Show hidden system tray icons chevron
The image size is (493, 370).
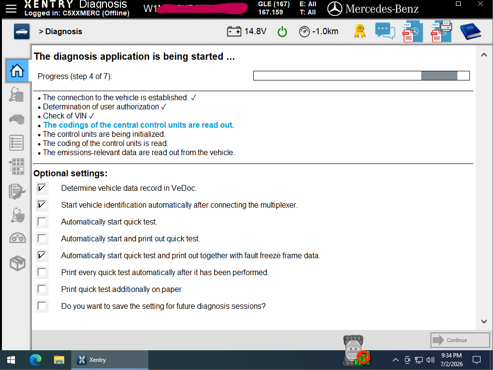(x=396, y=359)
